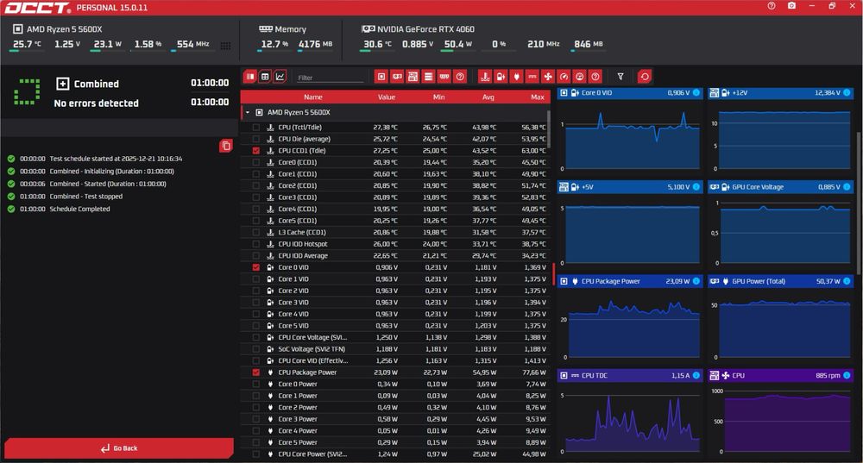Toggle CPU hardware filter icon in toolbar
863x463 pixels.
coord(381,77)
